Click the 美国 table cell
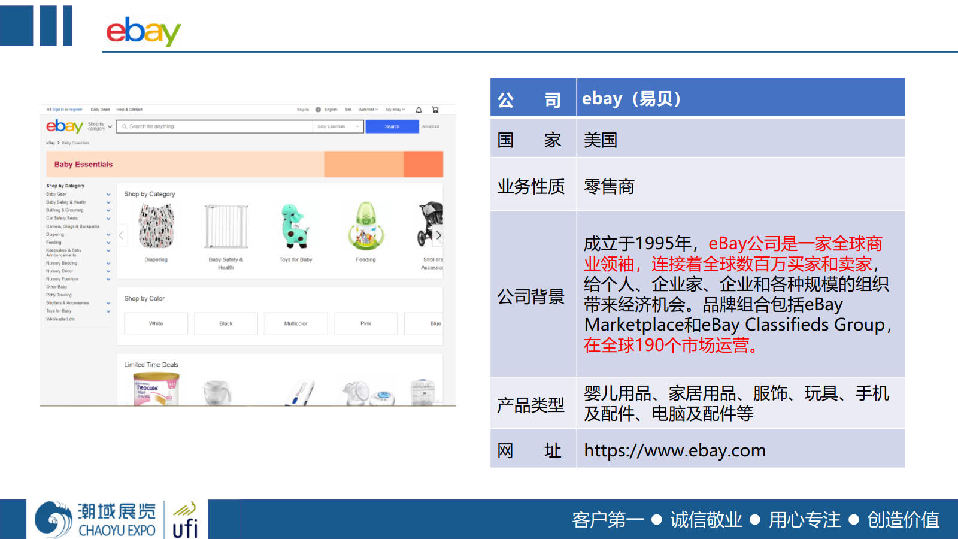 pyautogui.click(x=741, y=140)
